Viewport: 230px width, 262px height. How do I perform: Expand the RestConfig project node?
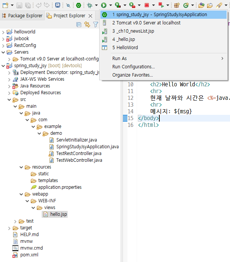coord(3,46)
